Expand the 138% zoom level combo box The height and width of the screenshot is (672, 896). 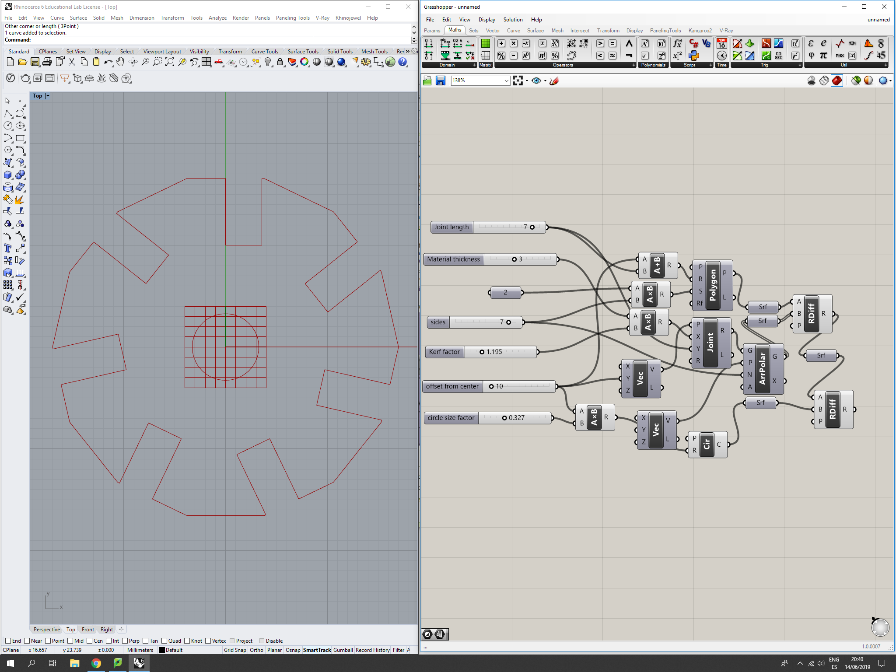point(506,80)
